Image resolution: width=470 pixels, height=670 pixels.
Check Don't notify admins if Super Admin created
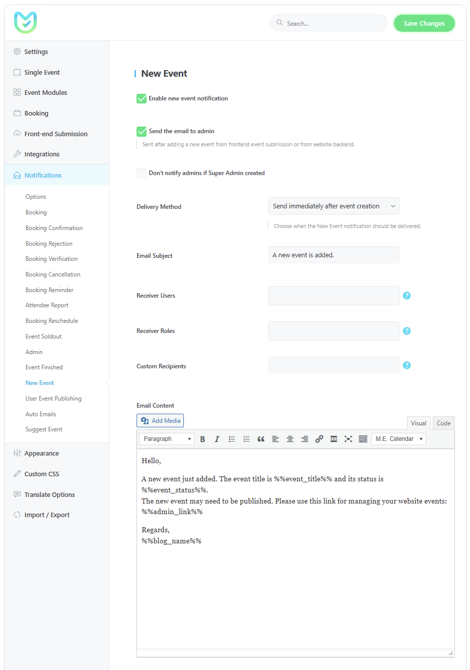(x=141, y=173)
